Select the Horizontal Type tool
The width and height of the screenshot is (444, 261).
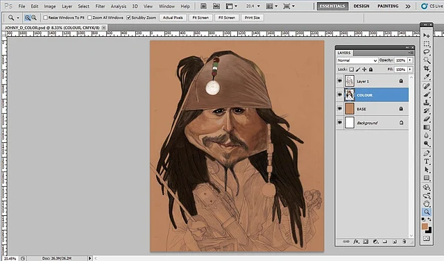click(427, 162)
